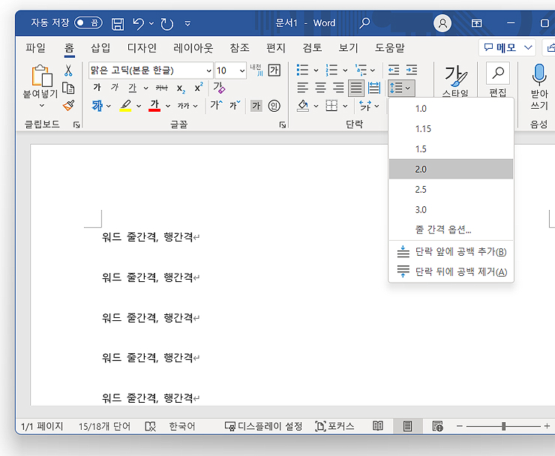Screen dimensions: 555x456
Task: Click the Save icon in title bar
Action: [x=118, y=24]
